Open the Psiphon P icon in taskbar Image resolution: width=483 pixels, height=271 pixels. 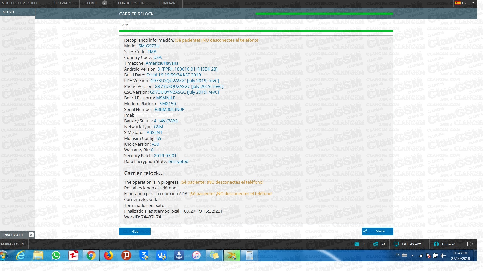pyautogui.click(x=126, y=256)
